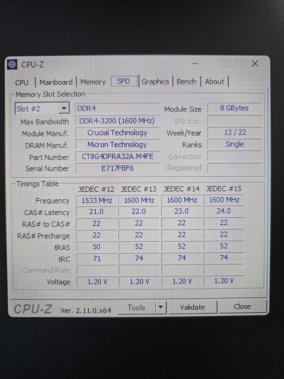Viewport: 284px width, 379px height.
Task: Switch to the Graphics tab
Action: point(155,82)
